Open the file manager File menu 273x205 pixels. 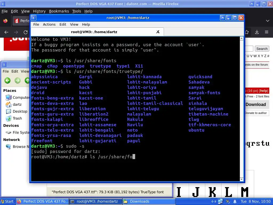click(6, 71)
